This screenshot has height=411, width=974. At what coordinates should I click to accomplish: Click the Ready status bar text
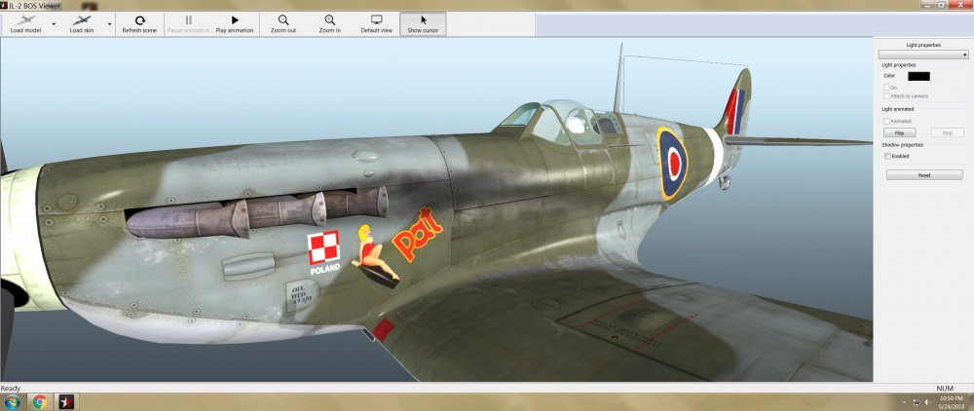11,388
